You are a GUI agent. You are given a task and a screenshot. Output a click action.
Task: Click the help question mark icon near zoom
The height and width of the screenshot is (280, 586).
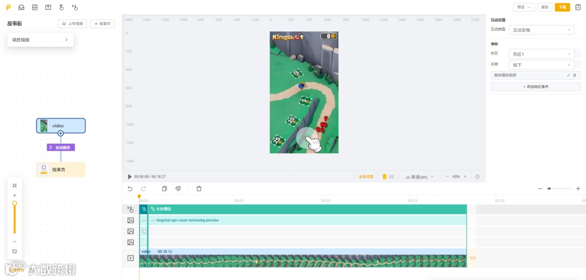click(x=477, y=177)
